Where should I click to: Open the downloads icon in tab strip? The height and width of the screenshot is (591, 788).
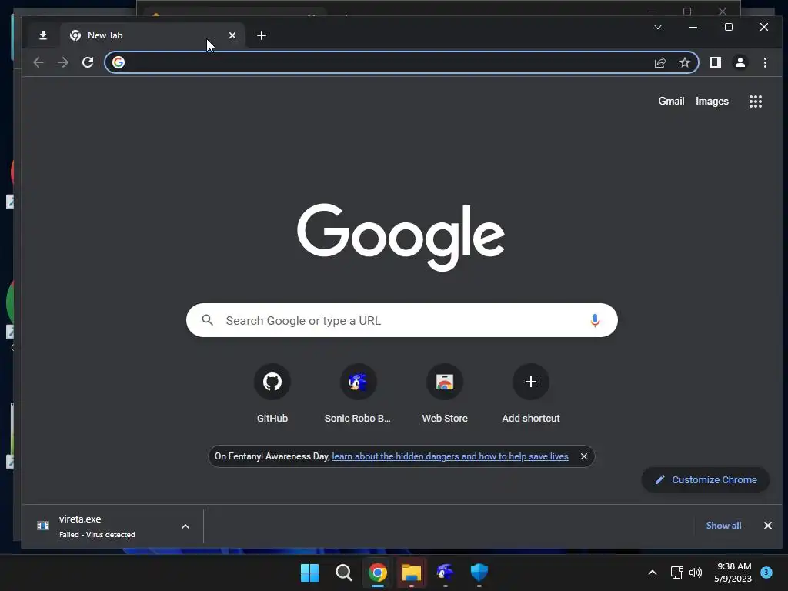coord(43,35)
